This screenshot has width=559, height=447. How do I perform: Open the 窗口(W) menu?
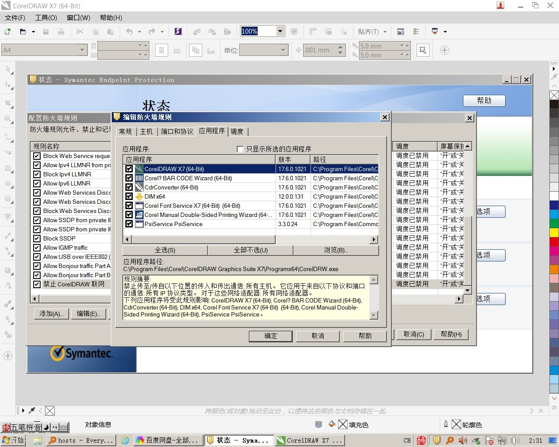coord(78,18)
